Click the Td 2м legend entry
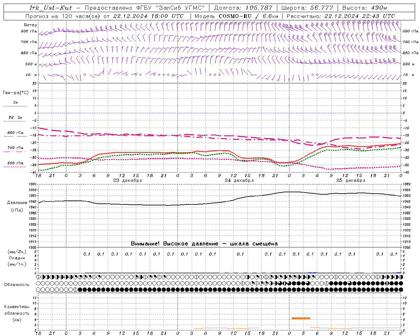Image resolution: width=420 pixels, height=336 pixels. click(15, 117)
